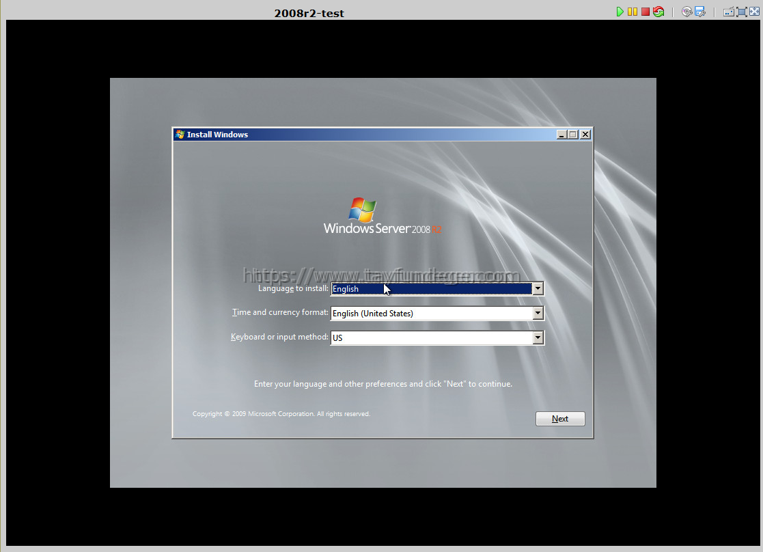Click the full-screen inward arrows icon
The image size is (763, 552).
tap(754, 12)
